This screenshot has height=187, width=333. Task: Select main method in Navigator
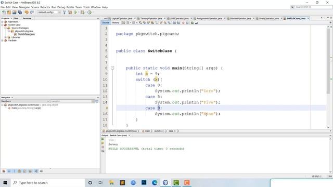tap(25, 108)
